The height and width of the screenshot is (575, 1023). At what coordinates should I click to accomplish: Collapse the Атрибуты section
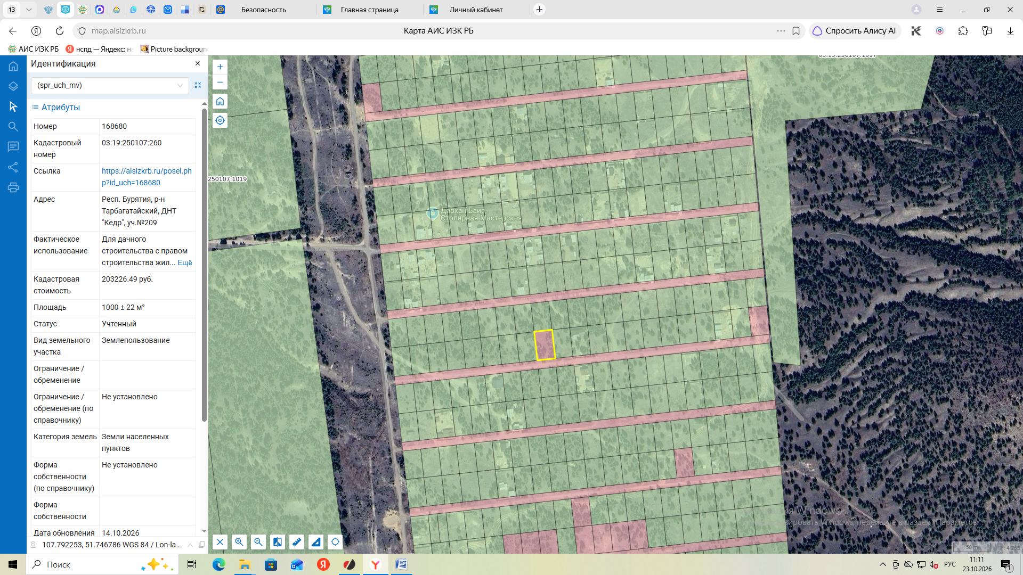[55, 107]
